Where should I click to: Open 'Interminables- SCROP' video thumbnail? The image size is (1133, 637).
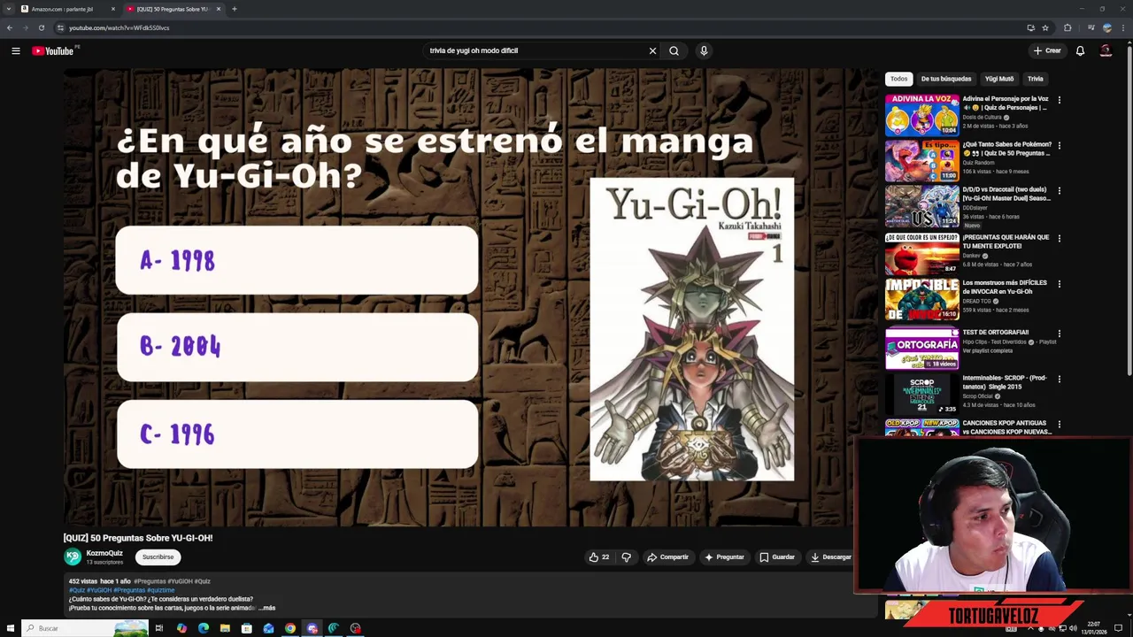921,394
